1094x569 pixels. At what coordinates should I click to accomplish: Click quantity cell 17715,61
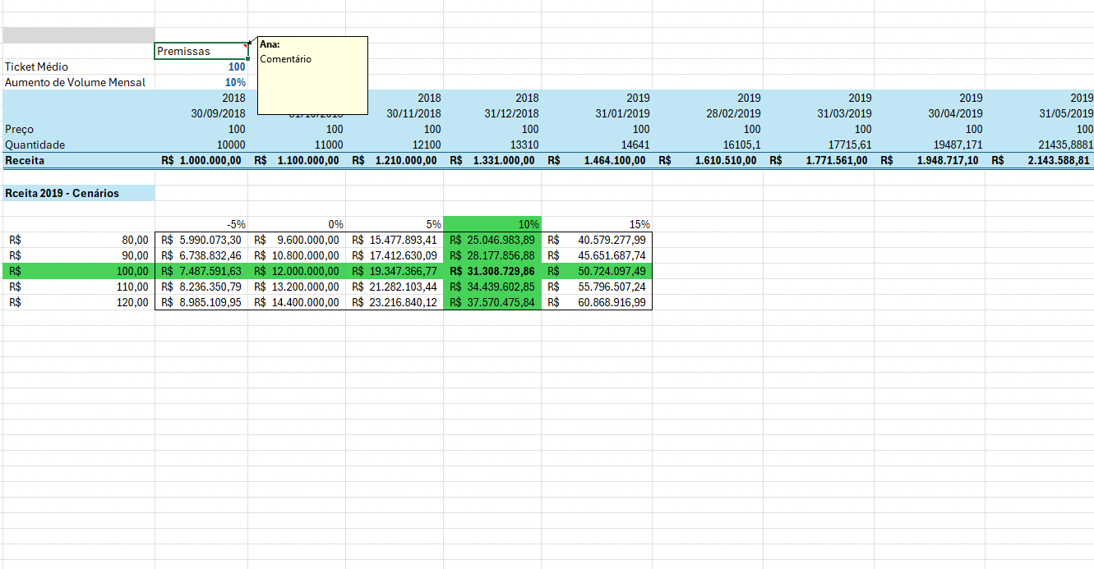coord(819,145)
